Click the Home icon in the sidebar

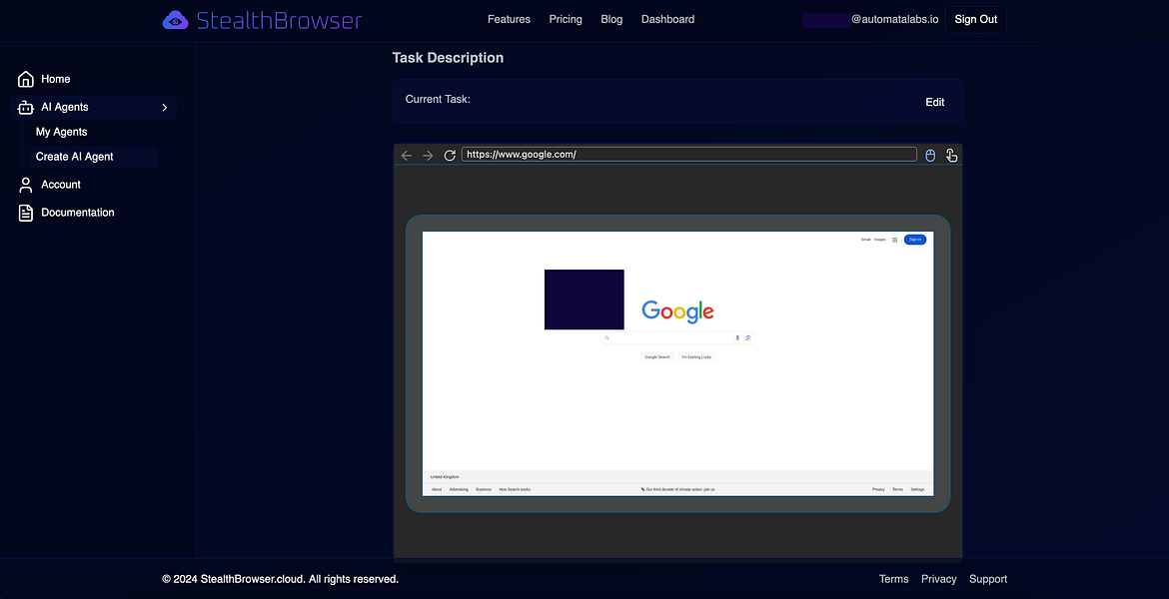coord(25,79)
